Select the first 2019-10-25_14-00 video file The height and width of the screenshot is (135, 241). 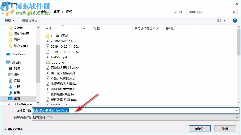[x=63, y=41]
